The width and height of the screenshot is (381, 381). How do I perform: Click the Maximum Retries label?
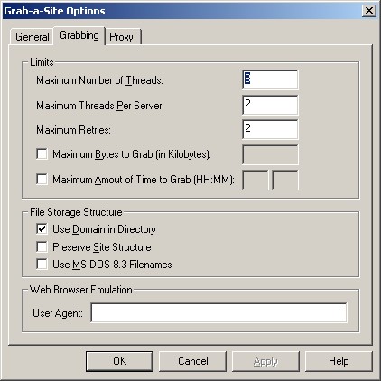click(73, 130)
